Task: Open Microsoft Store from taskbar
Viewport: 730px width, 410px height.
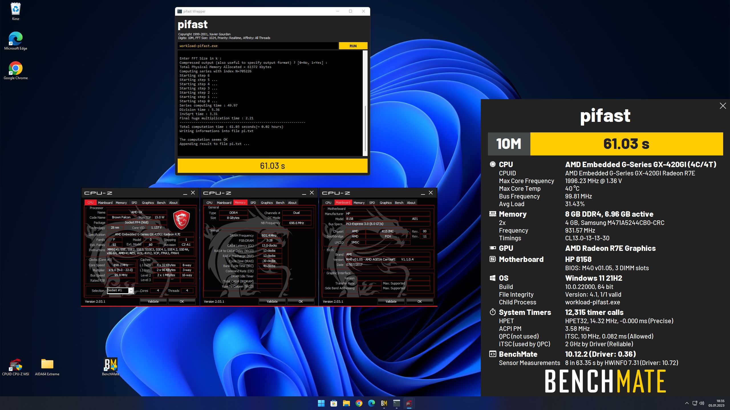Action: pos(334,403)
